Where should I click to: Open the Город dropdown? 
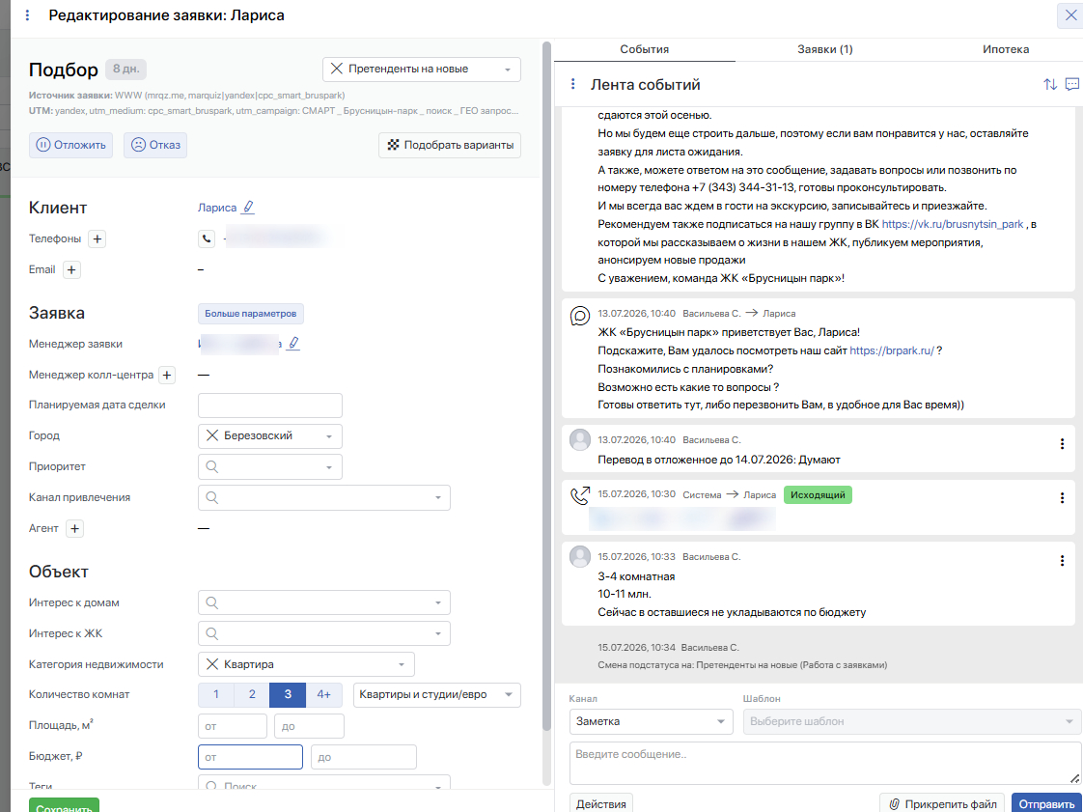click(329, 436)
